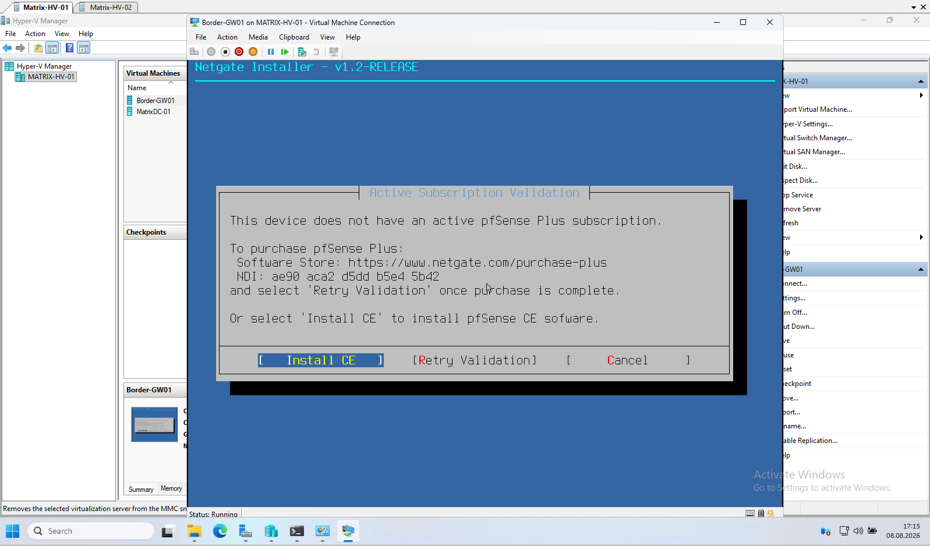This screenshot has height=546, width=930.
Task: Click the Border-GW01 preview thumbnail
Action: click(154, 424)
